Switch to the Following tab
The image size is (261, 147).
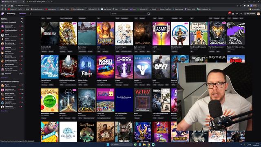11,13
